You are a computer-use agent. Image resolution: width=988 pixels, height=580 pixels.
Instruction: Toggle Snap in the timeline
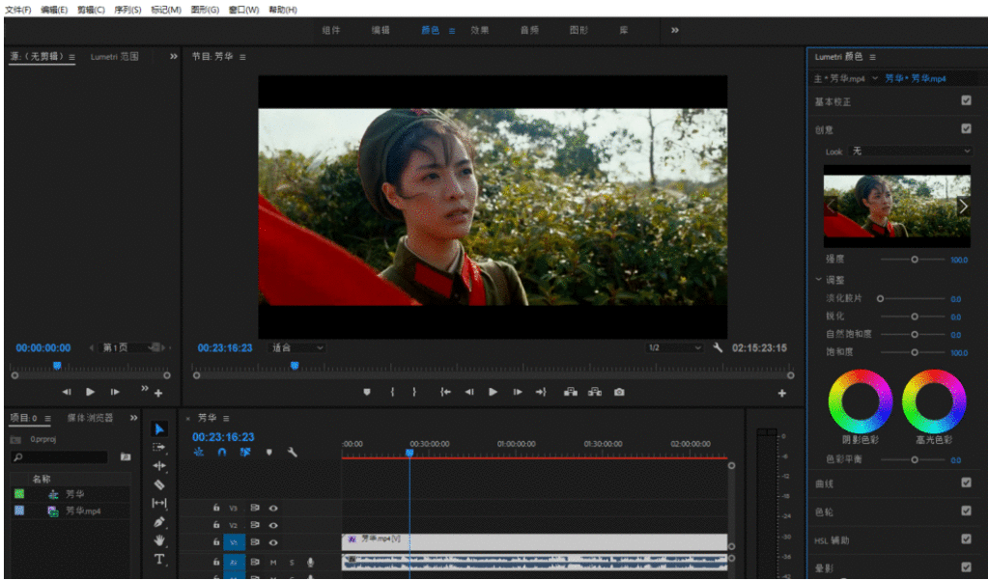click(221, 452)
